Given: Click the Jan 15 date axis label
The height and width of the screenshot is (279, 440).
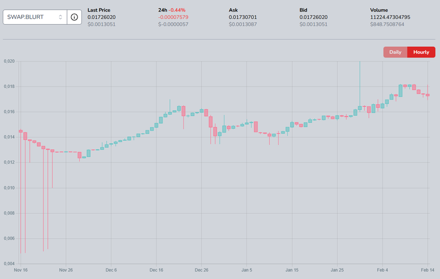Looking at the screenshot, I should 292,270.
